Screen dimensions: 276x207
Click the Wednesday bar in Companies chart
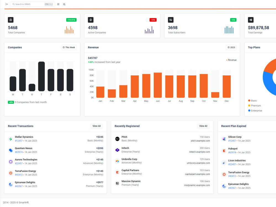[32, 87]
